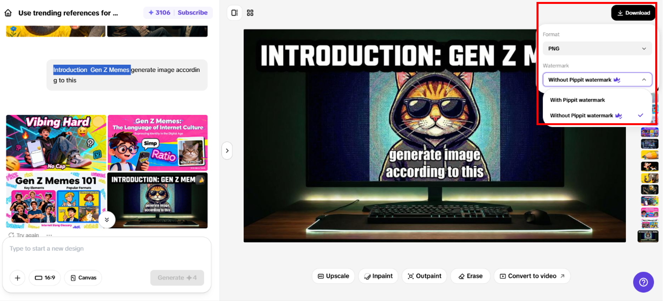Image resolution: width=665 pixels, height=301 pixels.
Task: Activate the Erase tool
Action: pos(471,276)
